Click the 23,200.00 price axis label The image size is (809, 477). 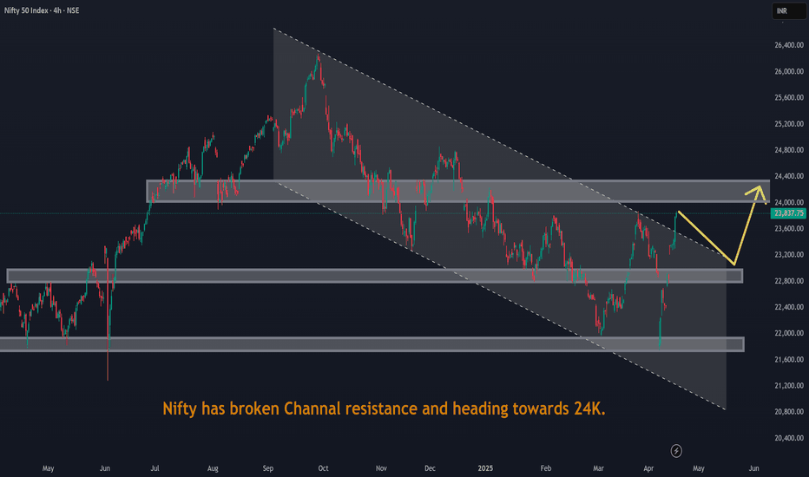point(789,255)
